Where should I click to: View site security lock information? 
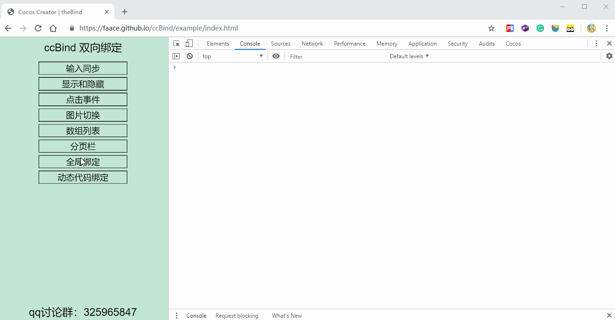72,28
